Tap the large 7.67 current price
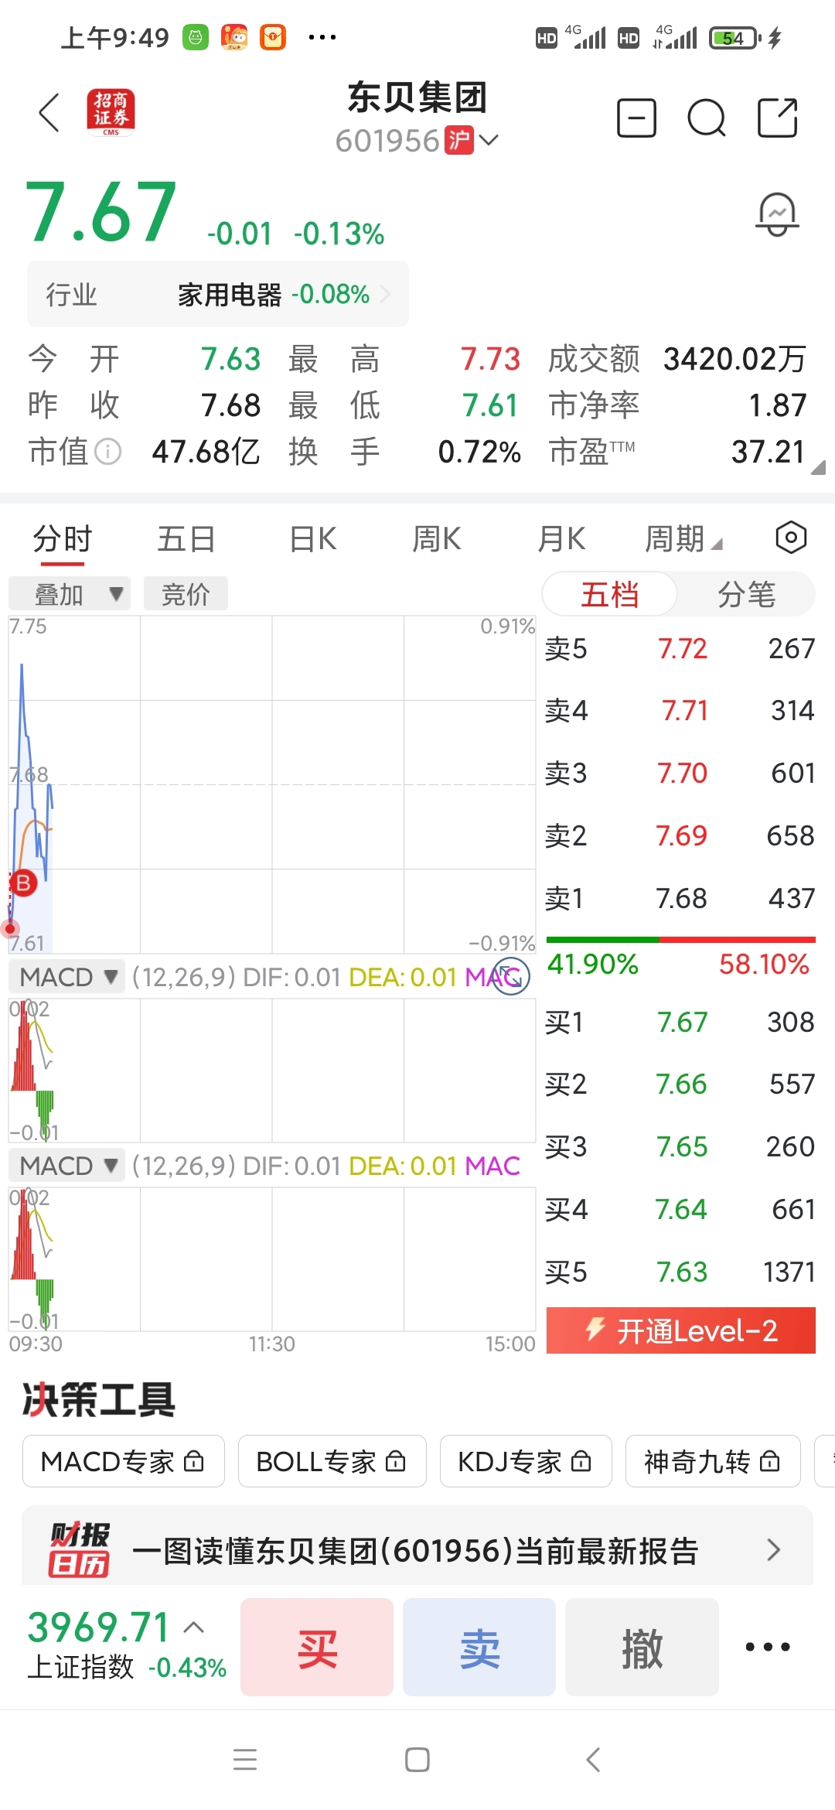The height and width of the screenshot is (1810, 835). (x=101, y=211)
